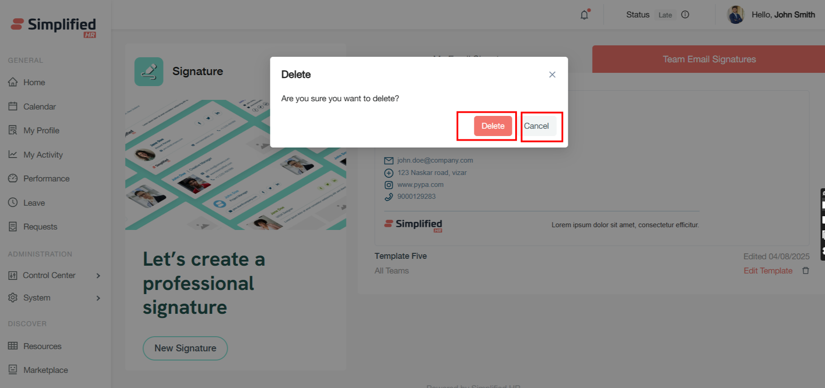
Task: Click the New Signature button
Action: click(x=185, y=348)
